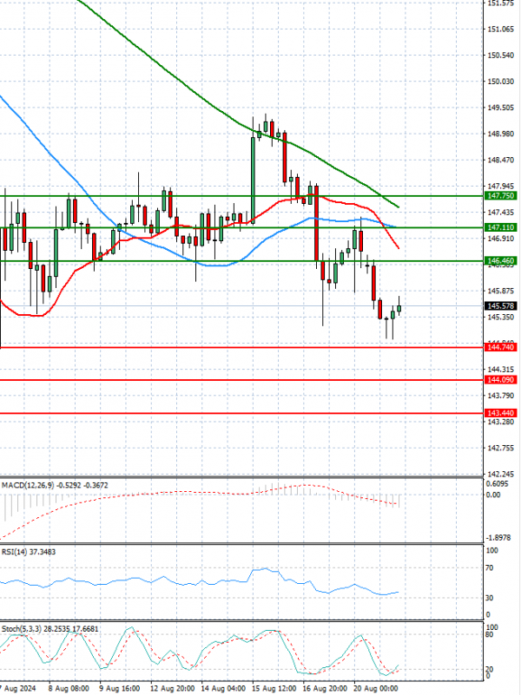Select the RSI(14) indicator label
Image resolution: width=521 pixels, height=695 pixels.
(x=15, y=550)
